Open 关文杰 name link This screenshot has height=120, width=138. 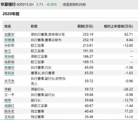(x=9, y=81)
